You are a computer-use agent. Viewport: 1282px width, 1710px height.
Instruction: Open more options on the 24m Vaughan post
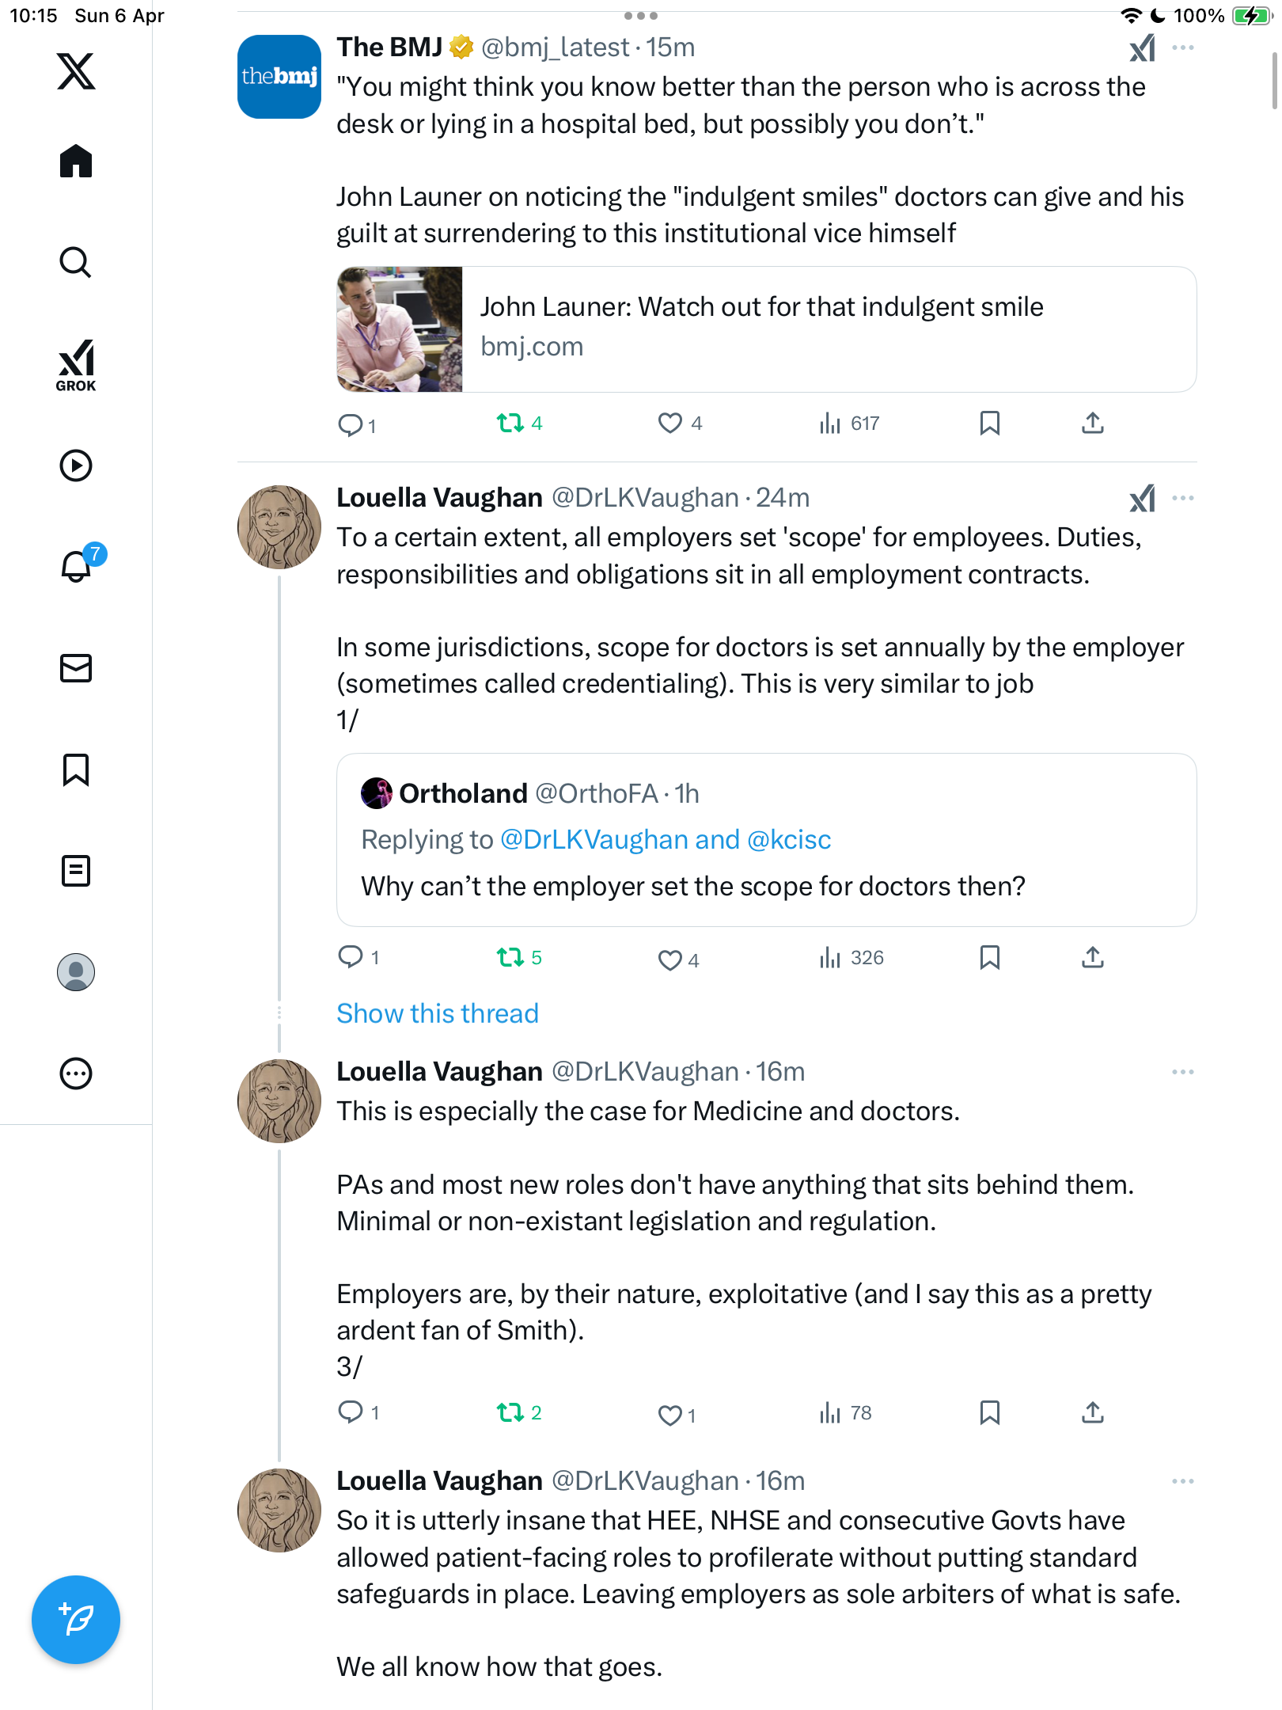pyautogui.click(x=1183, y=498)
